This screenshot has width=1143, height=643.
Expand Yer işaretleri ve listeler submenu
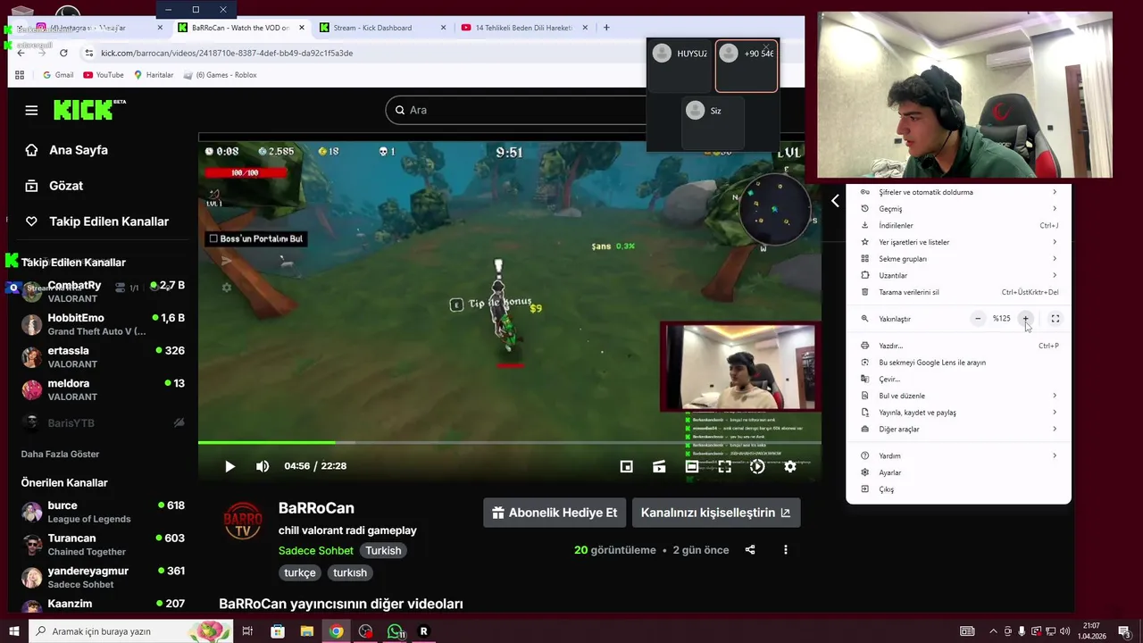[x=958, y=242]
